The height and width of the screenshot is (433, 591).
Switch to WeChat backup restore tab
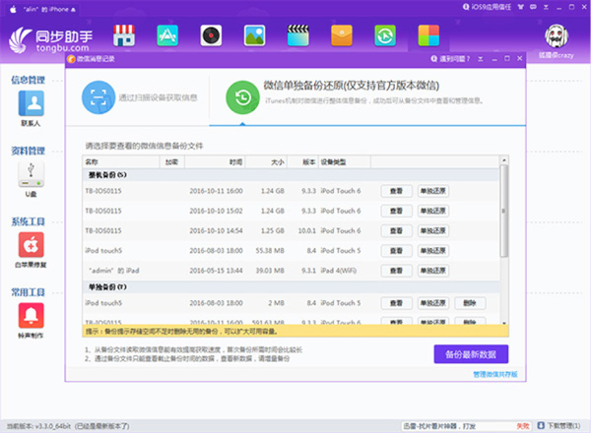[x=367, y=97]
